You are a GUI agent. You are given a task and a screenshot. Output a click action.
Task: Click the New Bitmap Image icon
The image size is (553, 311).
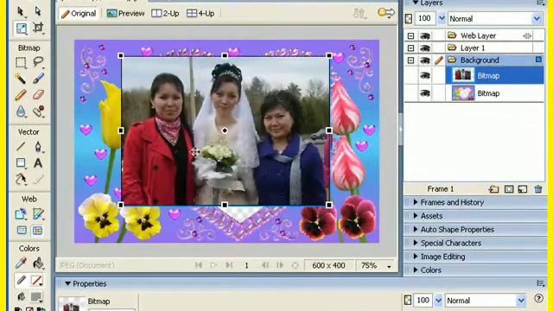pyautogui.click(x=523, y=189)
